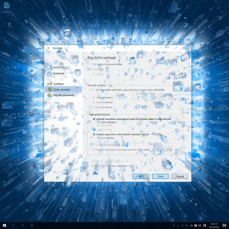Click the 'Eomral suctons' section label

[x=97, y=85]
